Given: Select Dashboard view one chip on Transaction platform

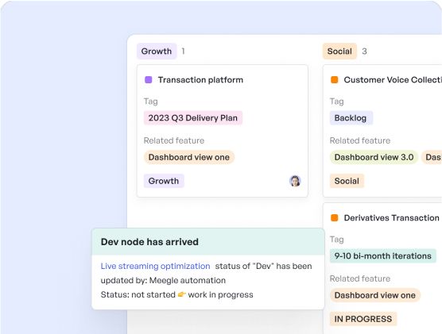Looking at the screenshot, I should [x=189, y=157].
